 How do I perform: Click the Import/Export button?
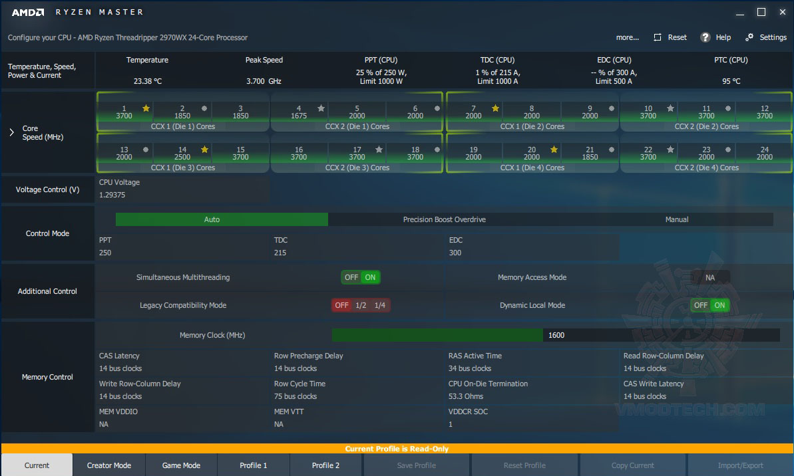click(x=740, y=465)
